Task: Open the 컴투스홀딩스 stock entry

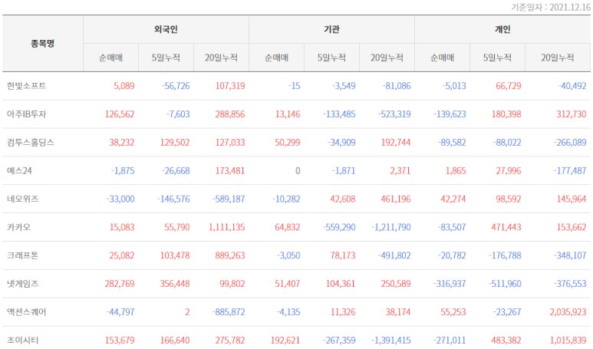Action: pos(31,143)
